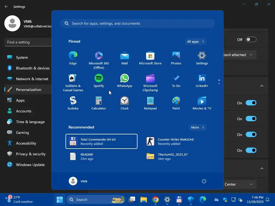Open the VM6 user account button

(78, 181)
